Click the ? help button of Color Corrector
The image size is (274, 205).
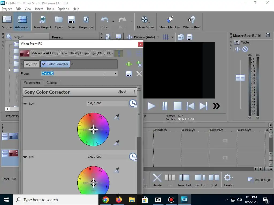tap(134, 92)
